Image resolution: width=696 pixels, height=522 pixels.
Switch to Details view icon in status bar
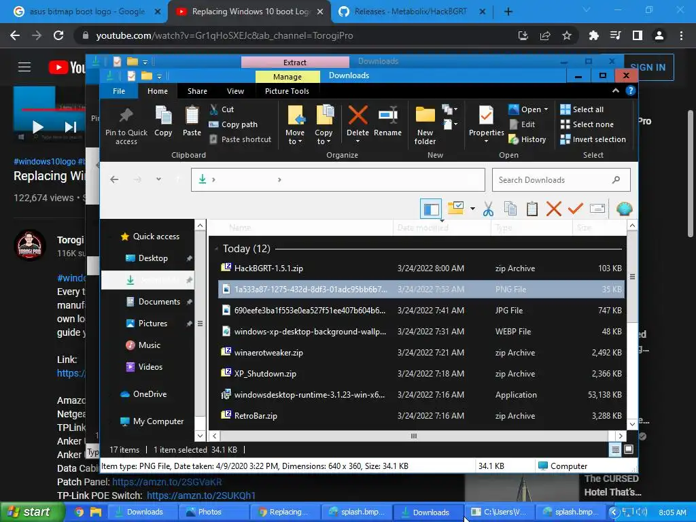[615, 450]
